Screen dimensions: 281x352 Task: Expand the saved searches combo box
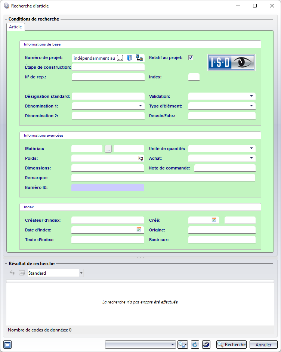(172, 345)
